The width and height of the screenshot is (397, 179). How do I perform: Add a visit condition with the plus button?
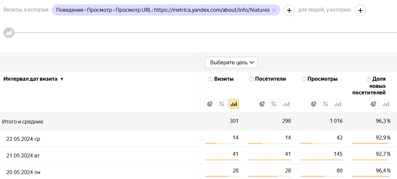289,10
